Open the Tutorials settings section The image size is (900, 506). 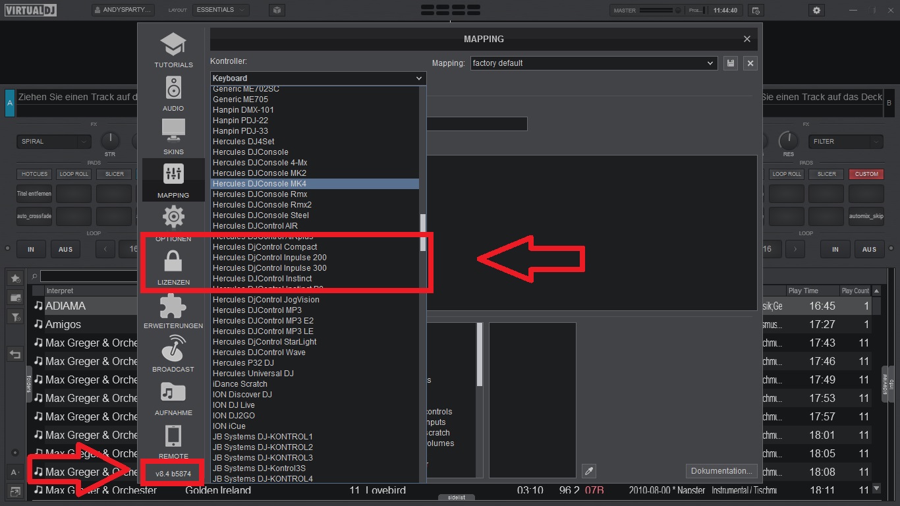(x=173, y=51)
